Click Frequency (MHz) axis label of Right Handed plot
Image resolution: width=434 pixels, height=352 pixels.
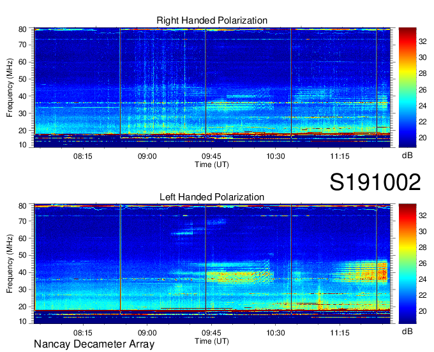pos(10,87)
